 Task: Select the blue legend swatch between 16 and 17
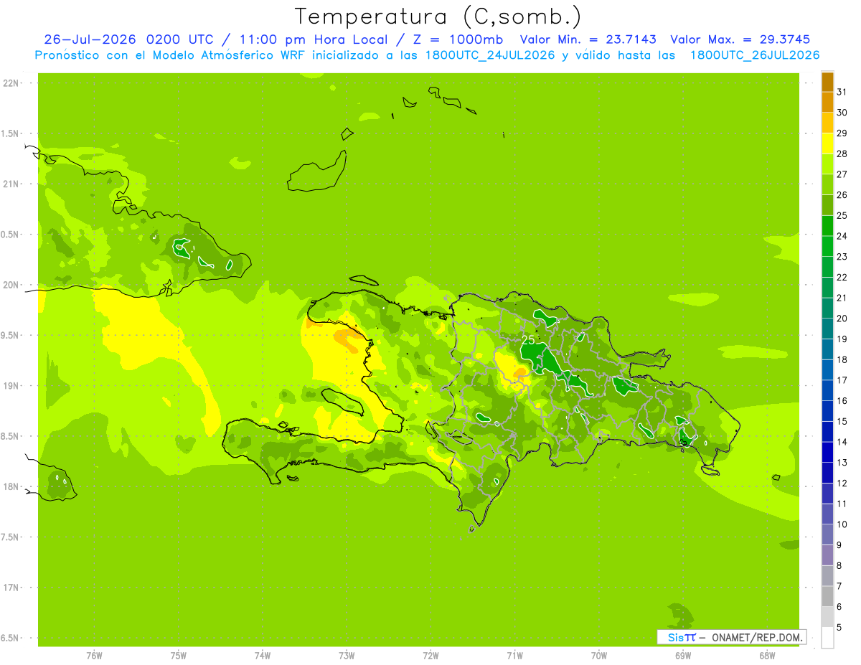(x=827, y=390)
